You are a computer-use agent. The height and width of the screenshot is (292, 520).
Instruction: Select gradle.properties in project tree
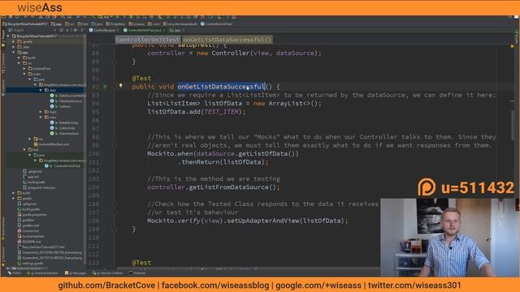tap(32, 214)
